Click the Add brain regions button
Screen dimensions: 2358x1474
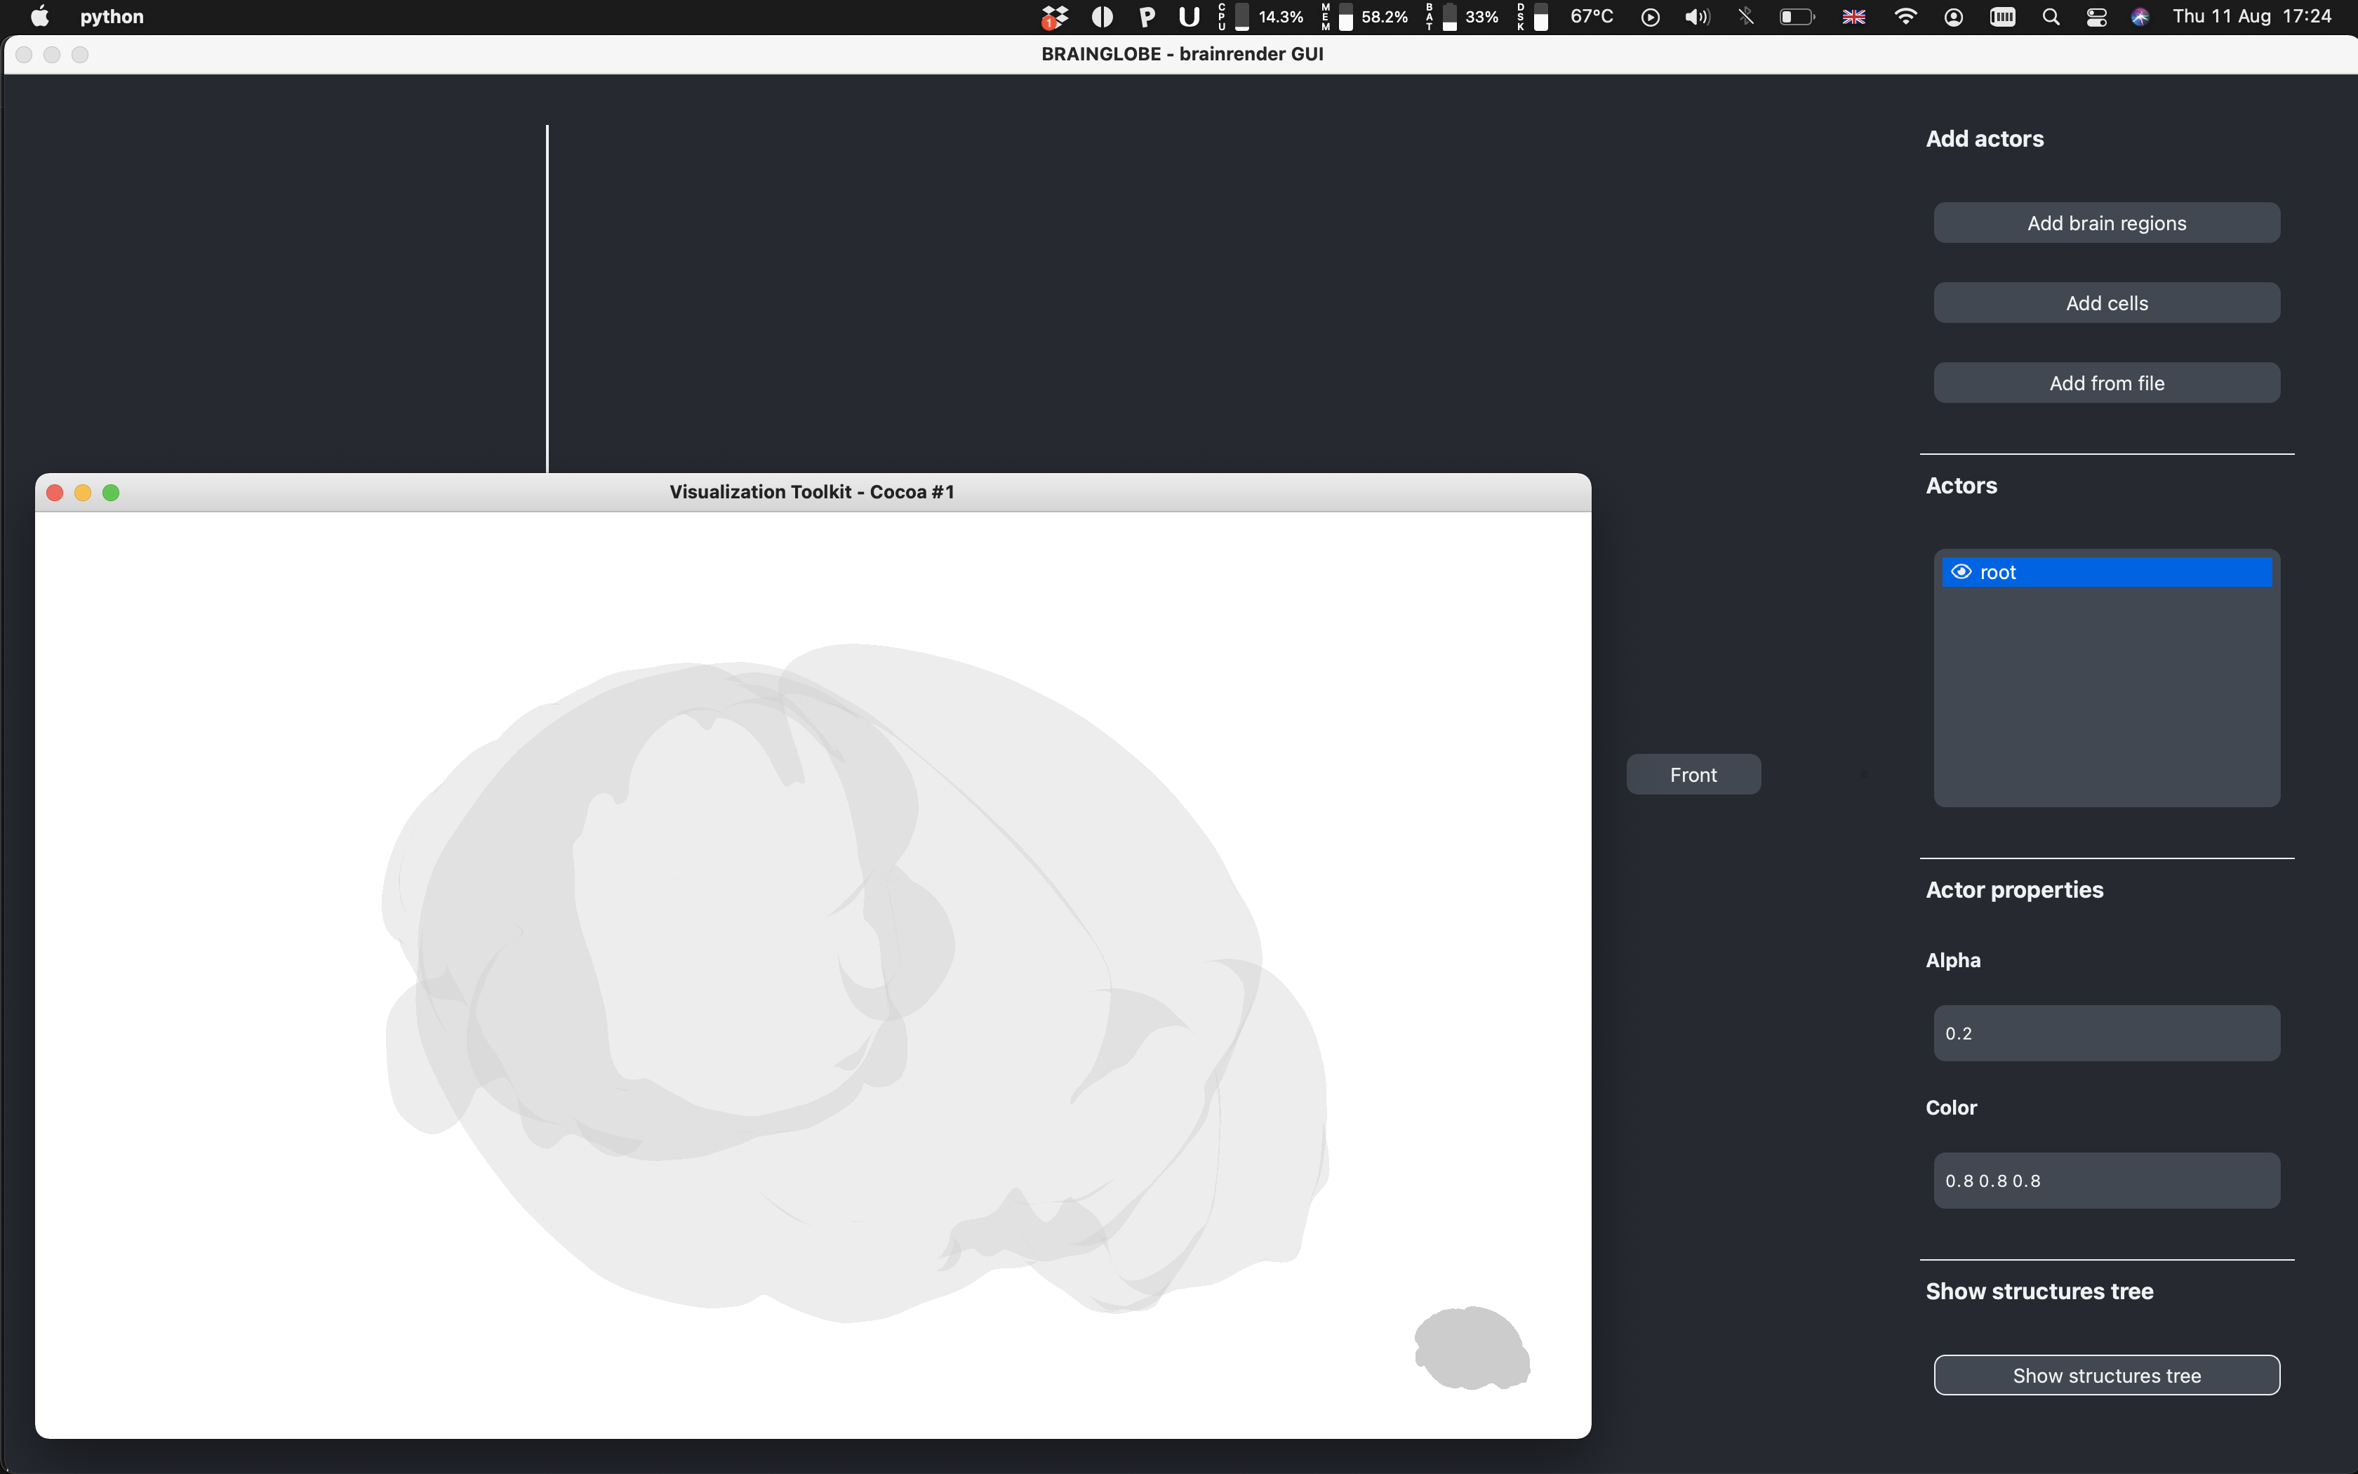point(2105,223)
